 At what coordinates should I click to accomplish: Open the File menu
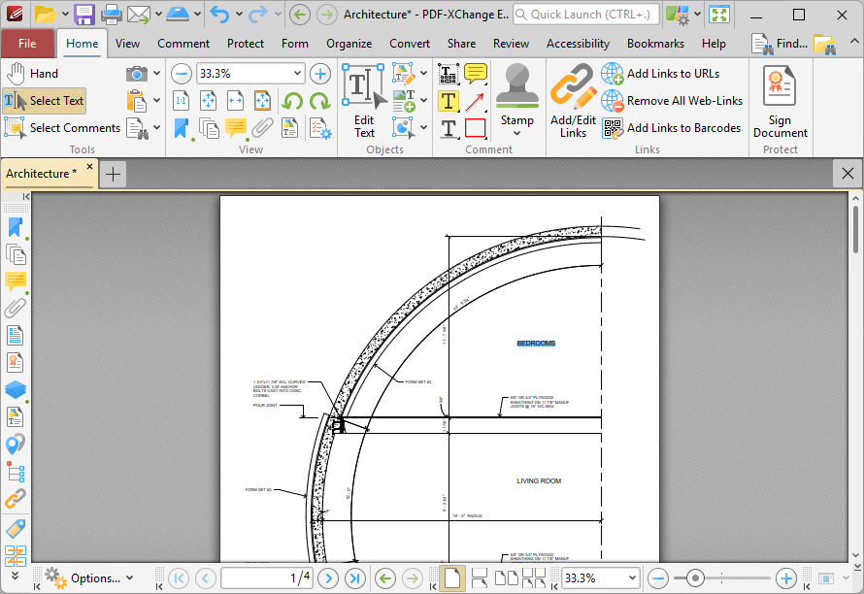point(27,44)
